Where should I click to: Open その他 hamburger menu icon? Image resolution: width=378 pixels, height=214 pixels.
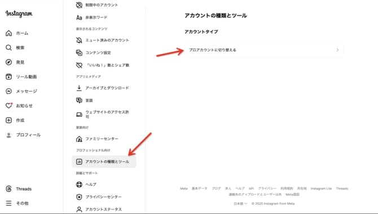(8, 203)
